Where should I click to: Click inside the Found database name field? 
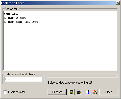click(x=23, y=79)
